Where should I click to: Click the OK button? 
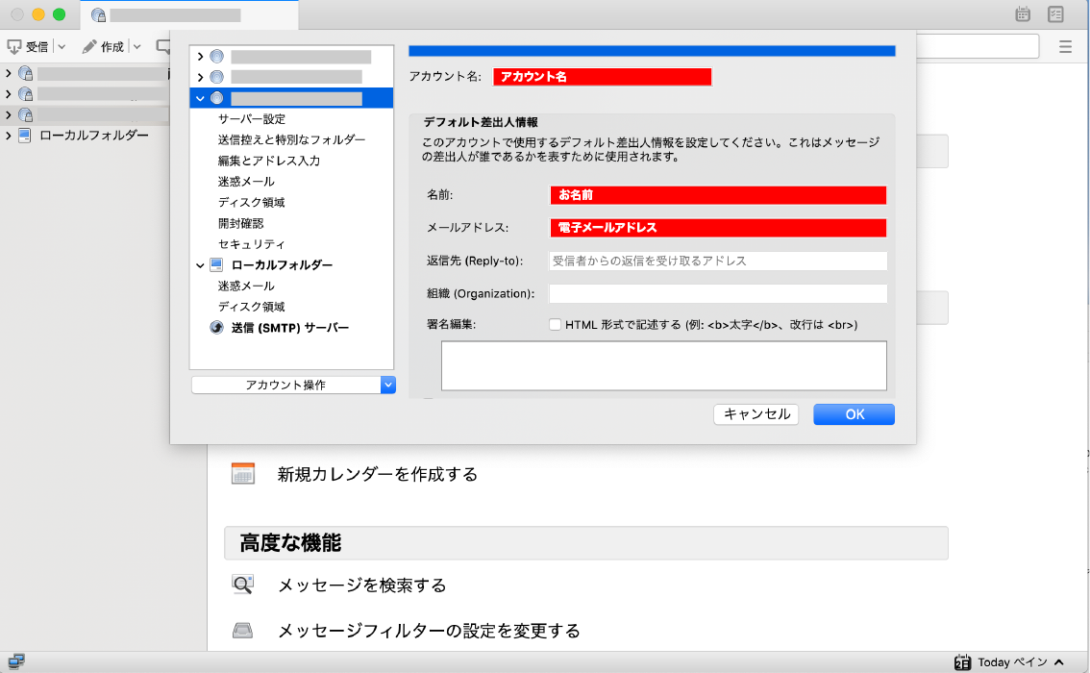(854, 414)
